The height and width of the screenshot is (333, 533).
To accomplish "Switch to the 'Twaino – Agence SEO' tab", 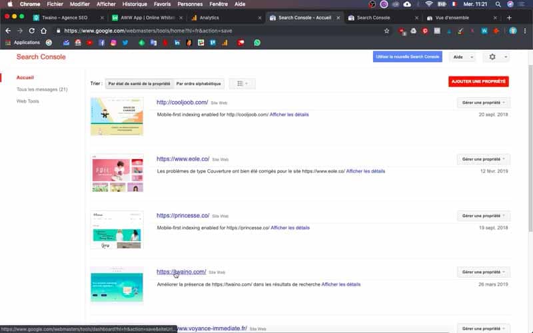I will [x=65, y=18].
